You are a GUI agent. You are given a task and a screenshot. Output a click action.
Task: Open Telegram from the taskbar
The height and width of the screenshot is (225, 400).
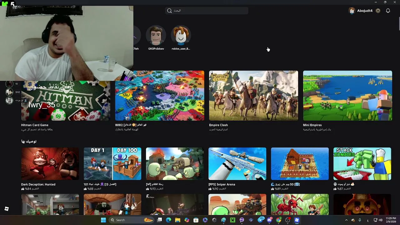[261, 220]
